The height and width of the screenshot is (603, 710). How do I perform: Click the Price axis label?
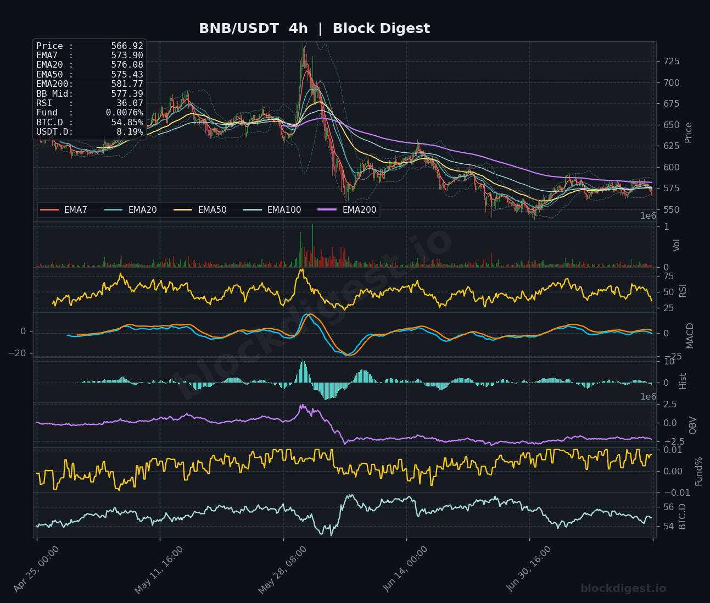tap(689, 132)
